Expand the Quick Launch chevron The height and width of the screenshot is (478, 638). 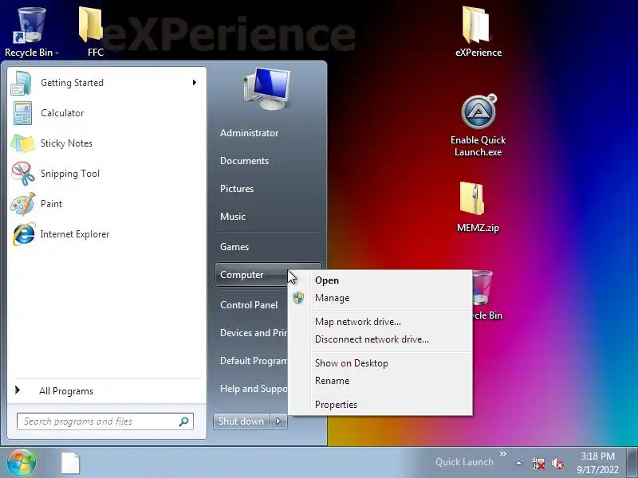[503, 453]
